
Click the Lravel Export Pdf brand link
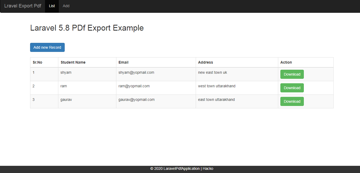point(23,6)
